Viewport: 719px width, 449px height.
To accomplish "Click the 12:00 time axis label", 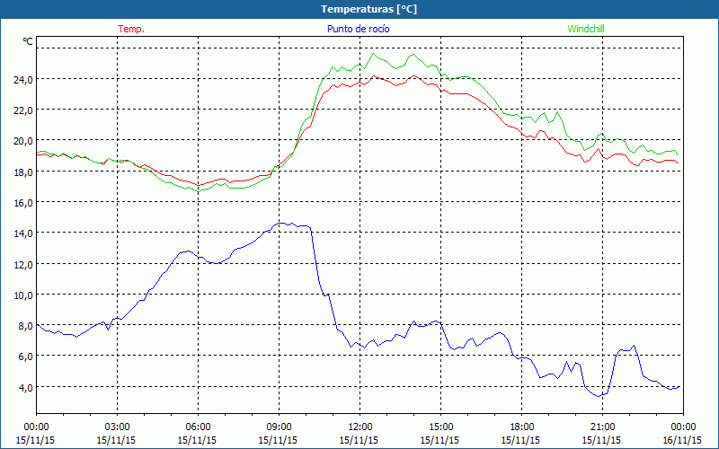I will tap(360, 427).
